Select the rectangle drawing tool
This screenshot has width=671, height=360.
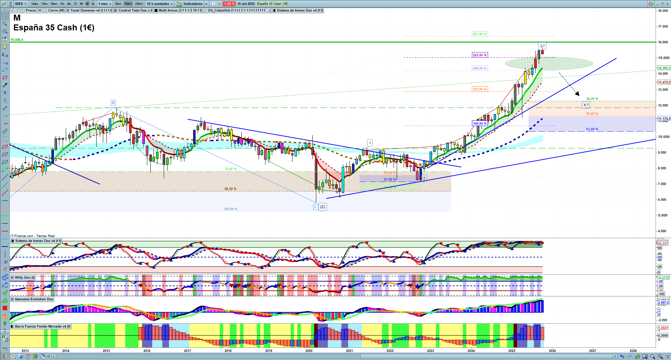pos(5,78)
